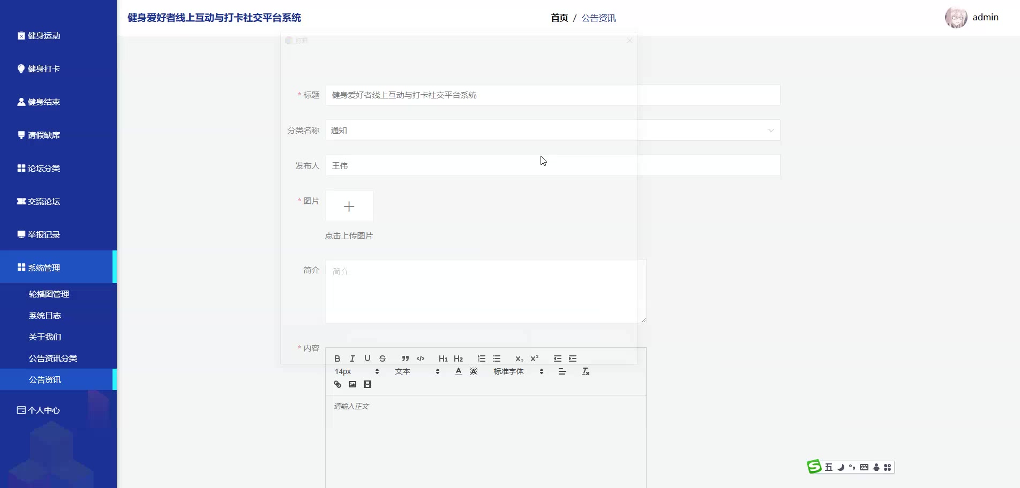Insert a blockquote using the quote icon
1020x488 pixels.
click(405, 359)
